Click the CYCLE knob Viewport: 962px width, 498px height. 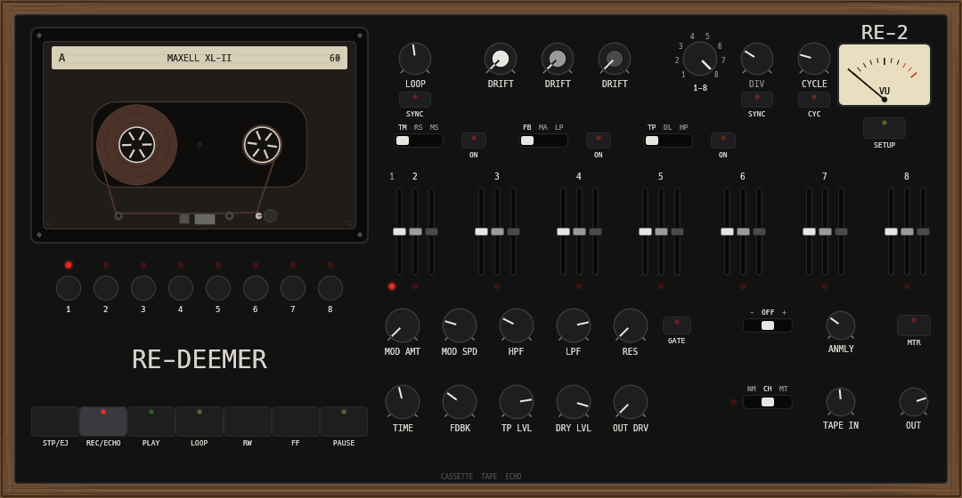[814, 59]
